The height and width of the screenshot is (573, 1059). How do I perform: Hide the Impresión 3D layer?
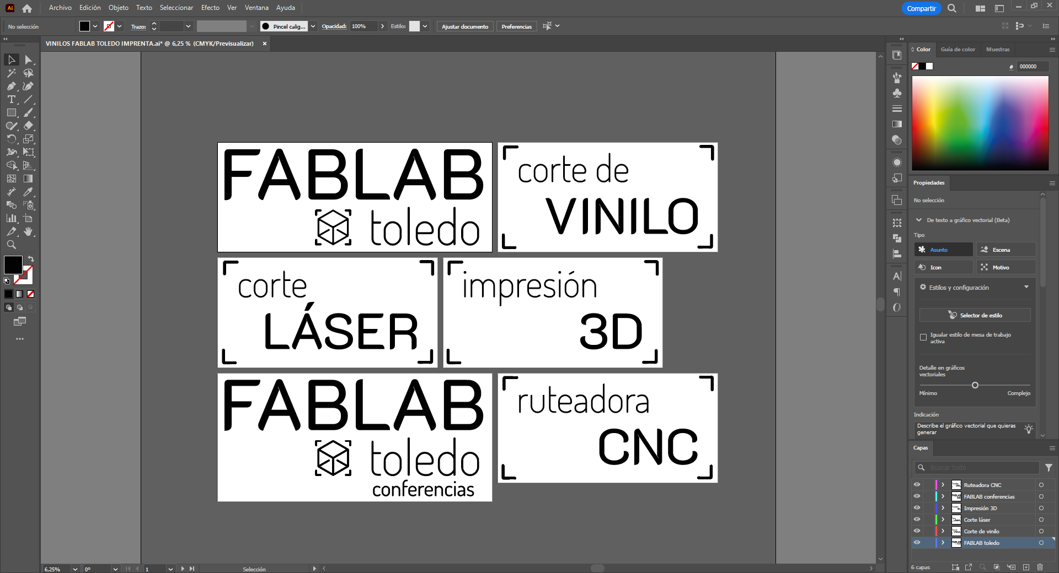[917, 508]
